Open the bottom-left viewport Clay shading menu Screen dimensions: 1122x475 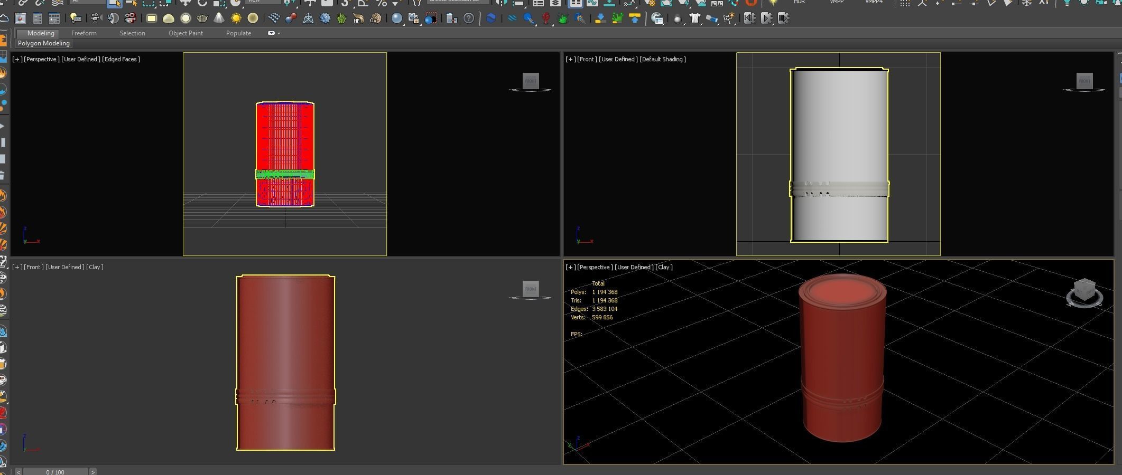coord(95,267)
